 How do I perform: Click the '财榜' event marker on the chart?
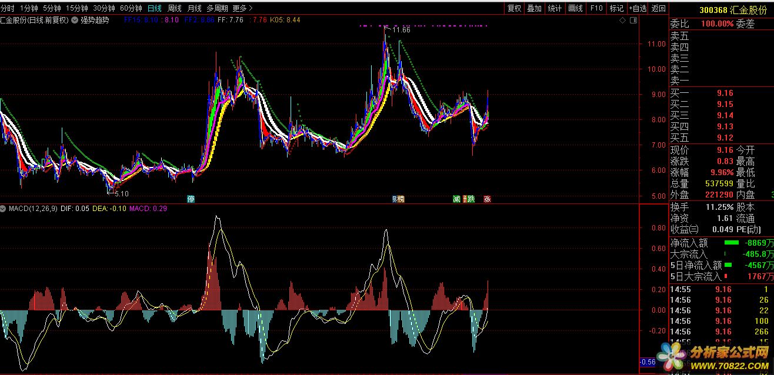pos(398,199)
